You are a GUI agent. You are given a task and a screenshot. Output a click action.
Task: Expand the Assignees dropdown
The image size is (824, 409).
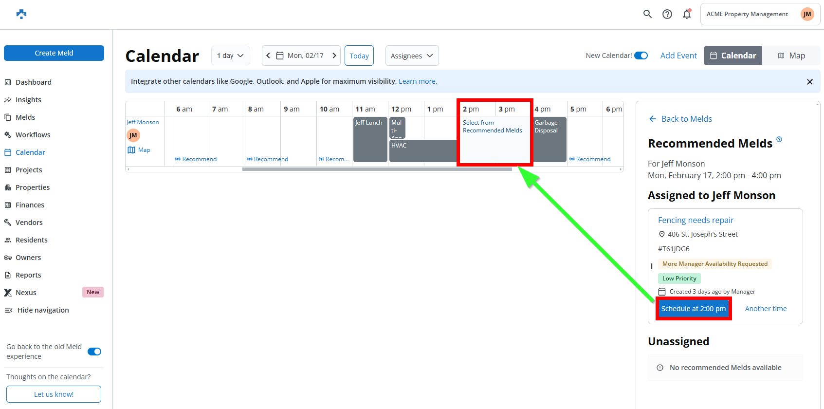coord(412,56)
